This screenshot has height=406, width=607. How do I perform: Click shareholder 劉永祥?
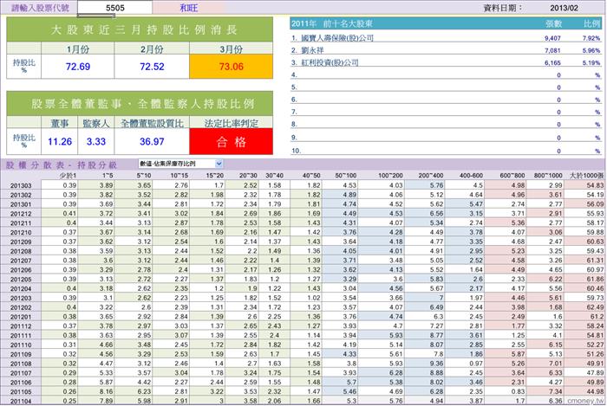click(x=312, y=50)
